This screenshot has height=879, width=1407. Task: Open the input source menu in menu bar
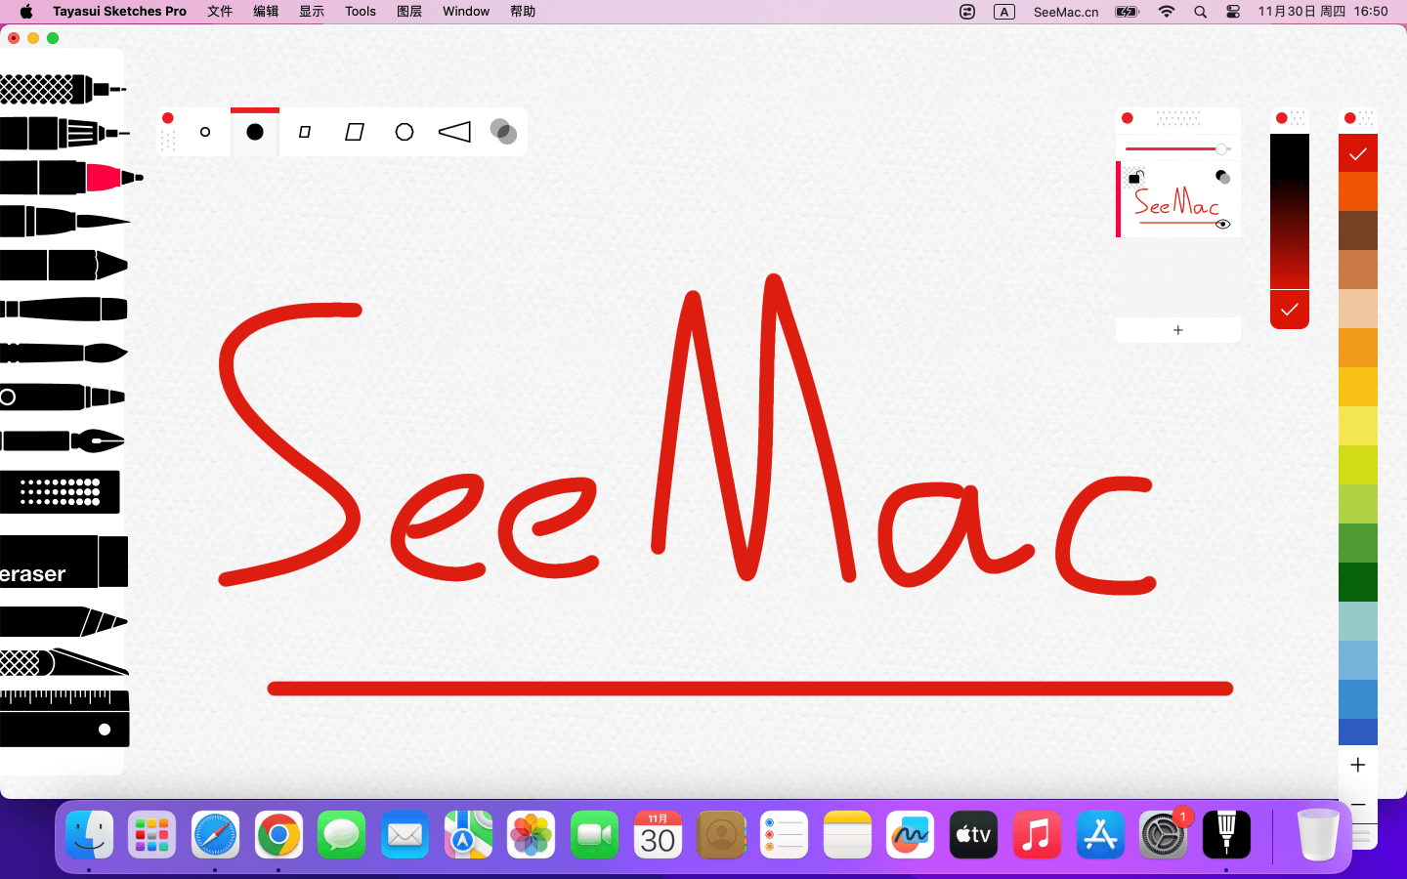coord(1004,12)
